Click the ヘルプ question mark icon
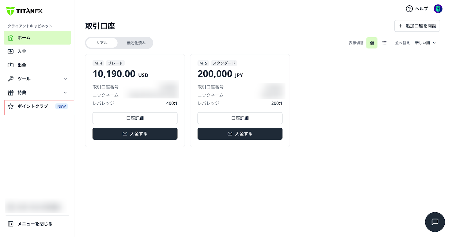The image size is (450, 237). point(409,9)
